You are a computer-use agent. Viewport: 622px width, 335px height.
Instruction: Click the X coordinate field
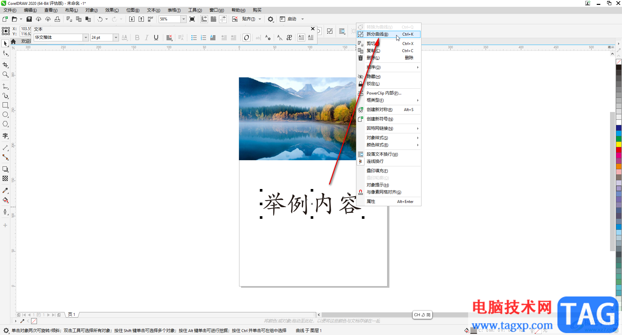26,29
